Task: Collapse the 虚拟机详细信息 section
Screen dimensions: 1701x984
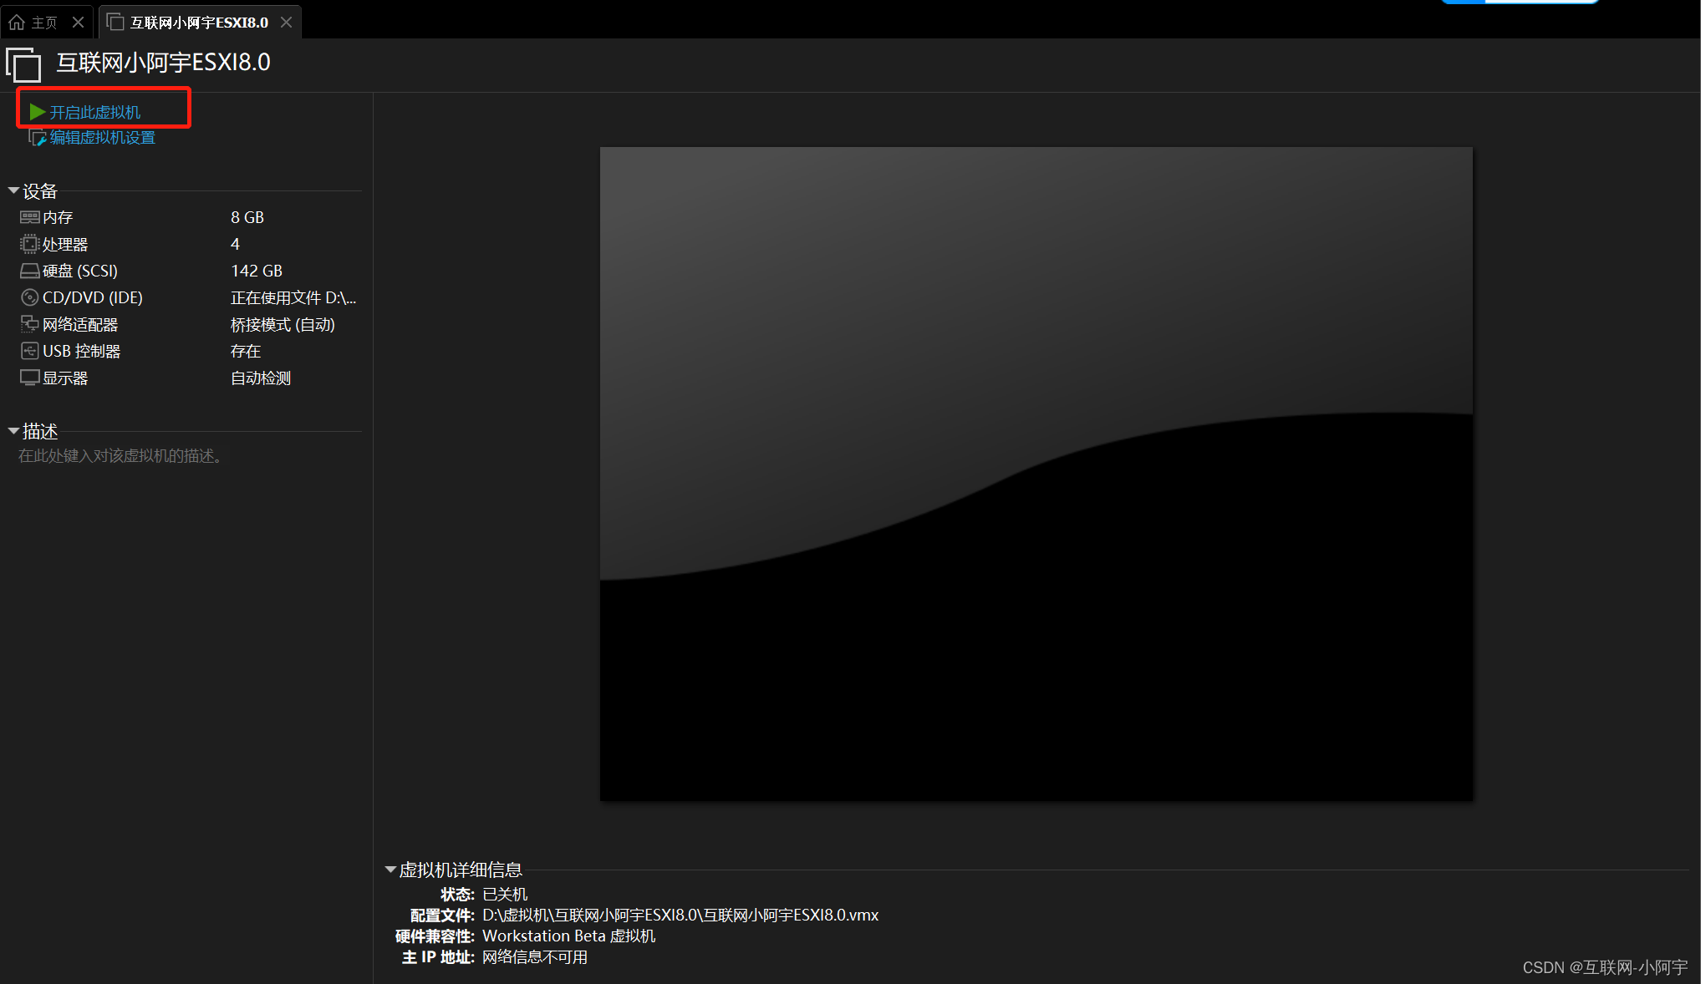Action: point(390,869)
